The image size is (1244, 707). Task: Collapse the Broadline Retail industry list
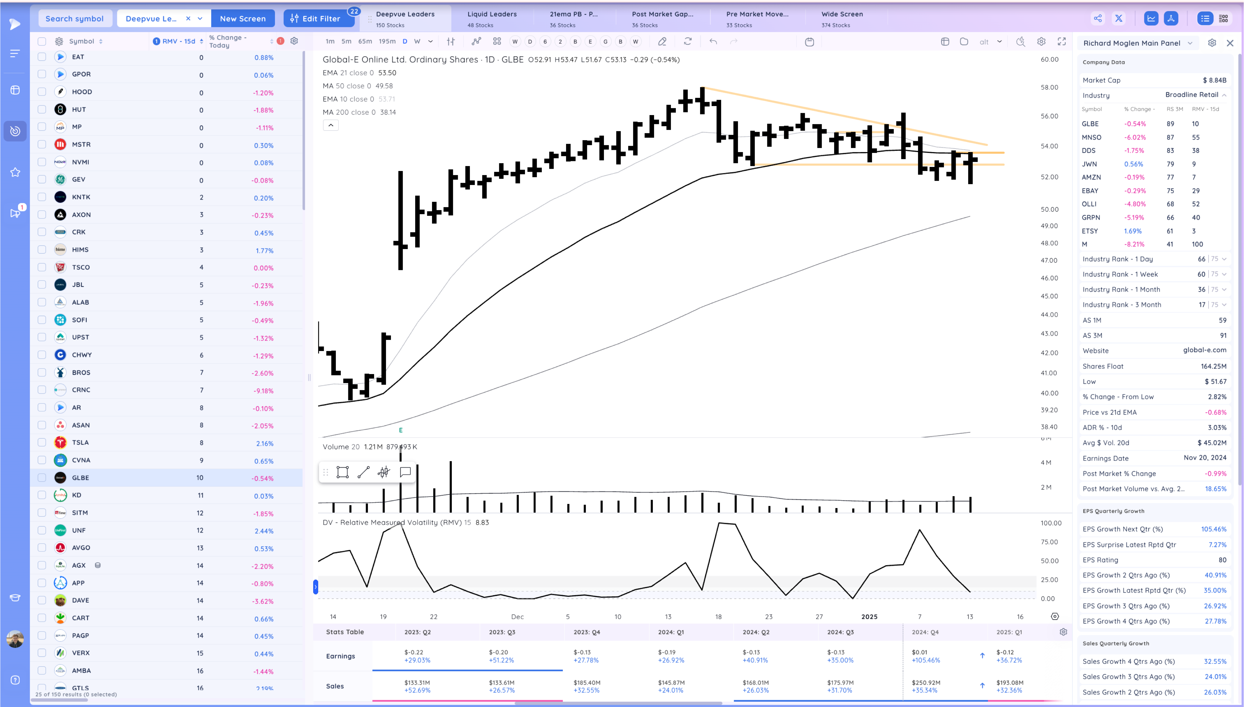coord(1224,95)
